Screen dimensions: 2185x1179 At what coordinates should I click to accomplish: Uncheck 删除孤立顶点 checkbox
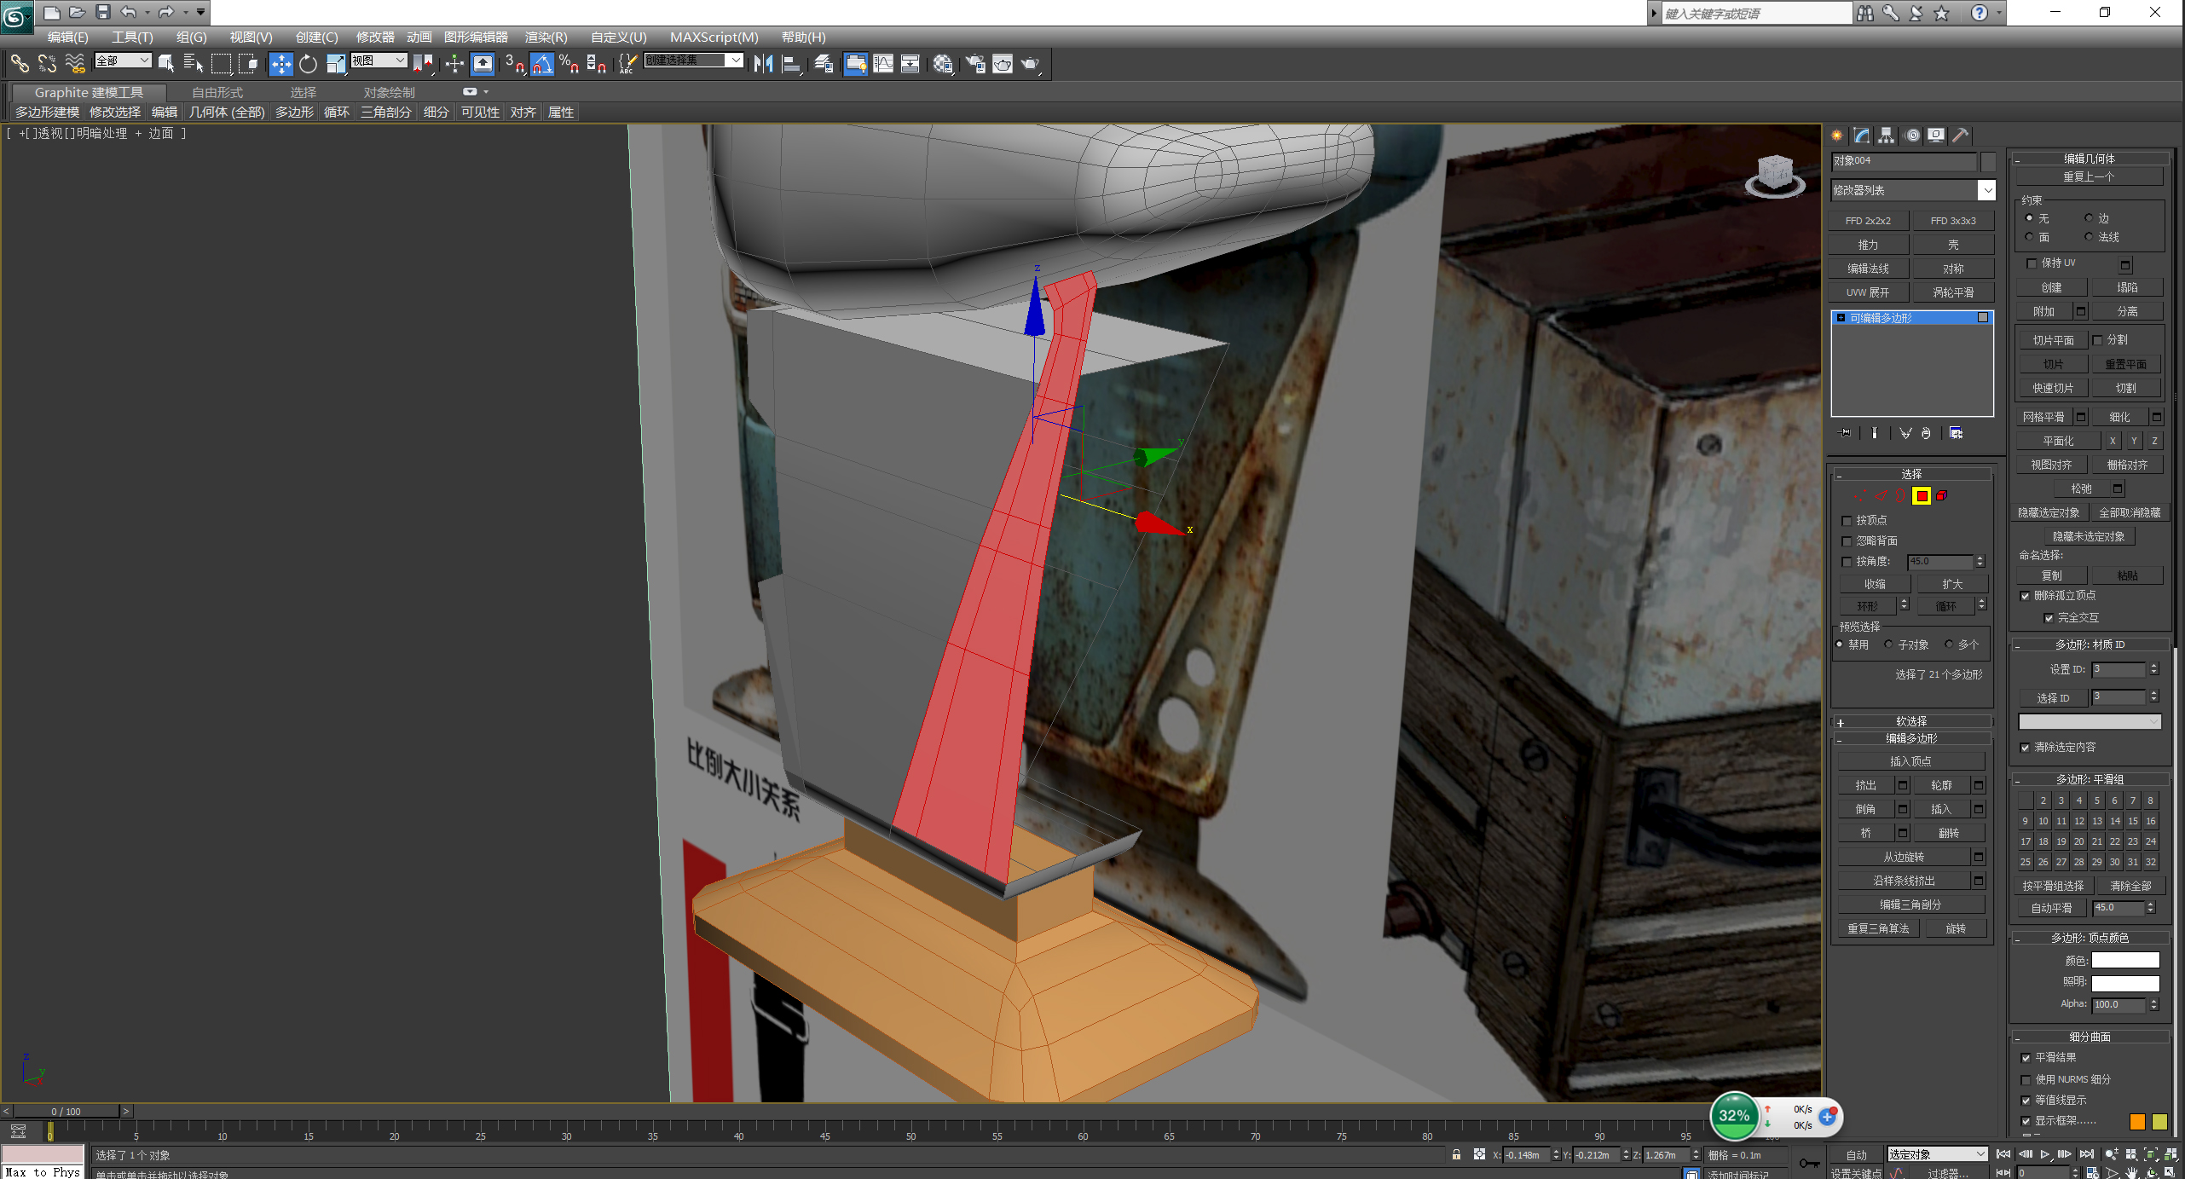(2026, 596)
